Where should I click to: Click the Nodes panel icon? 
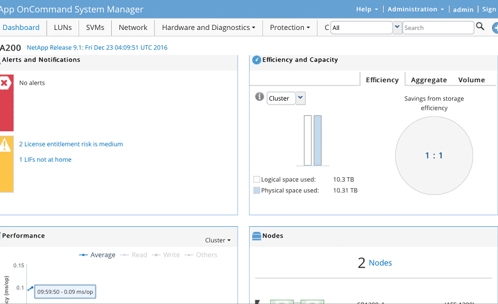[256, 236]
